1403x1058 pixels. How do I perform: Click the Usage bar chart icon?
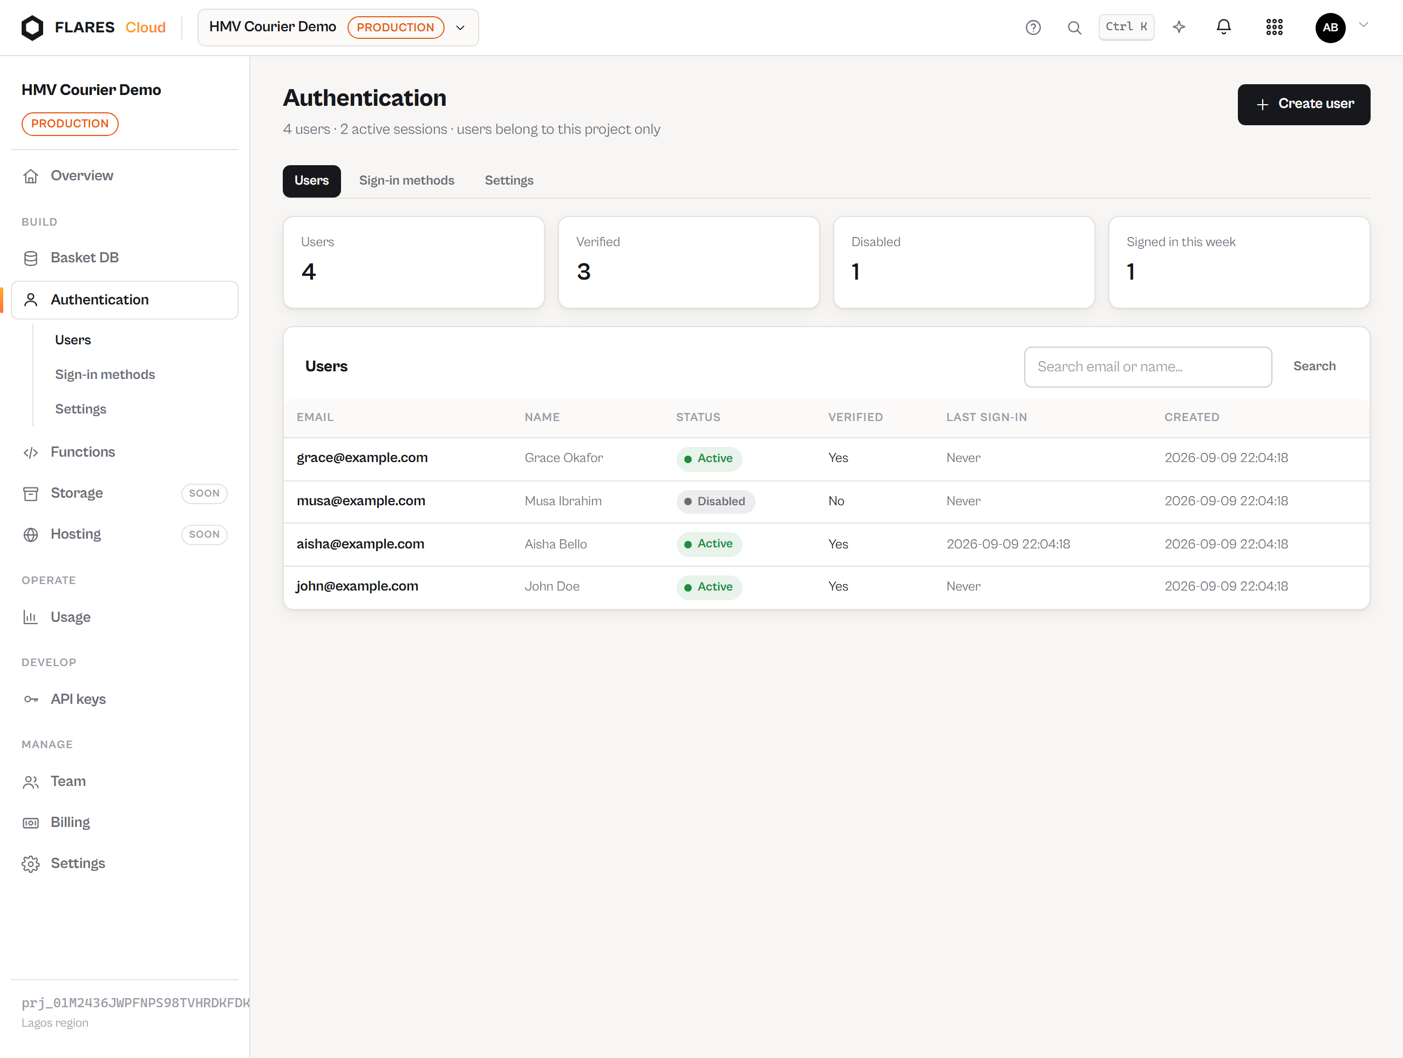pos(30,617)
